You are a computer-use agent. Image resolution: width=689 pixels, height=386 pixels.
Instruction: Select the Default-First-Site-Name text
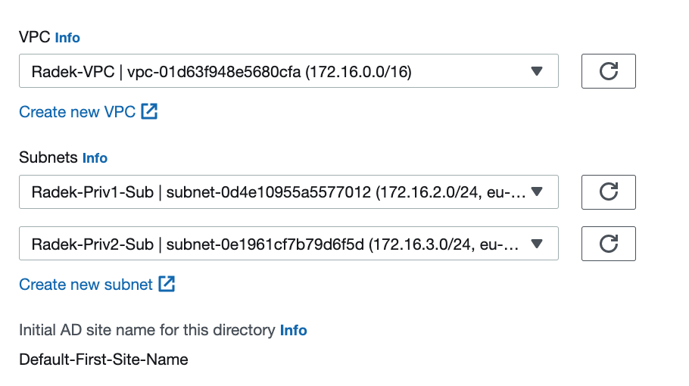coord(104,360)
